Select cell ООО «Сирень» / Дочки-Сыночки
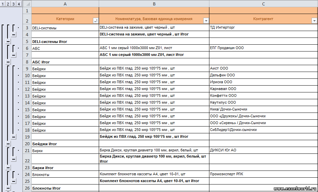The height and width of the screenshot is (192, 318). point(264,123)
